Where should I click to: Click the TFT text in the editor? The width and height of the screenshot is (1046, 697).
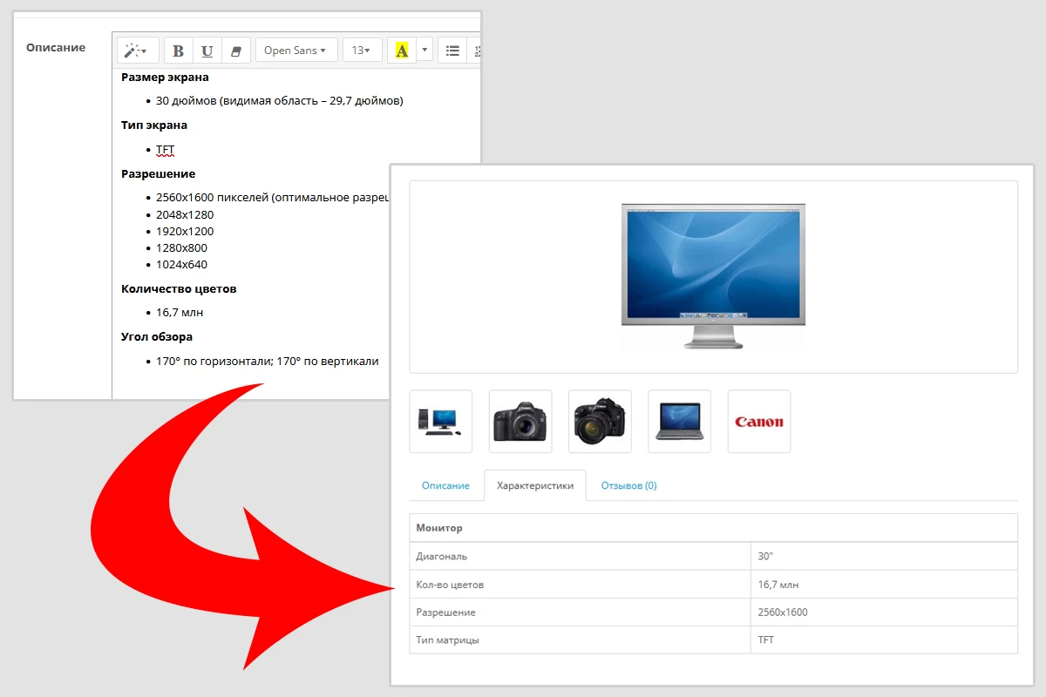coord(166,150)
